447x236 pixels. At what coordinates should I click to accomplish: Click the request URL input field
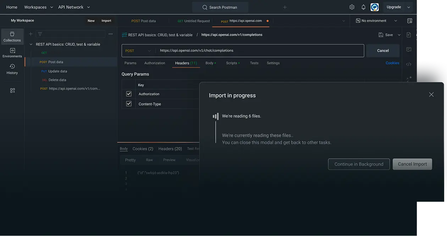pyautogui.click(x=260, y=51)
